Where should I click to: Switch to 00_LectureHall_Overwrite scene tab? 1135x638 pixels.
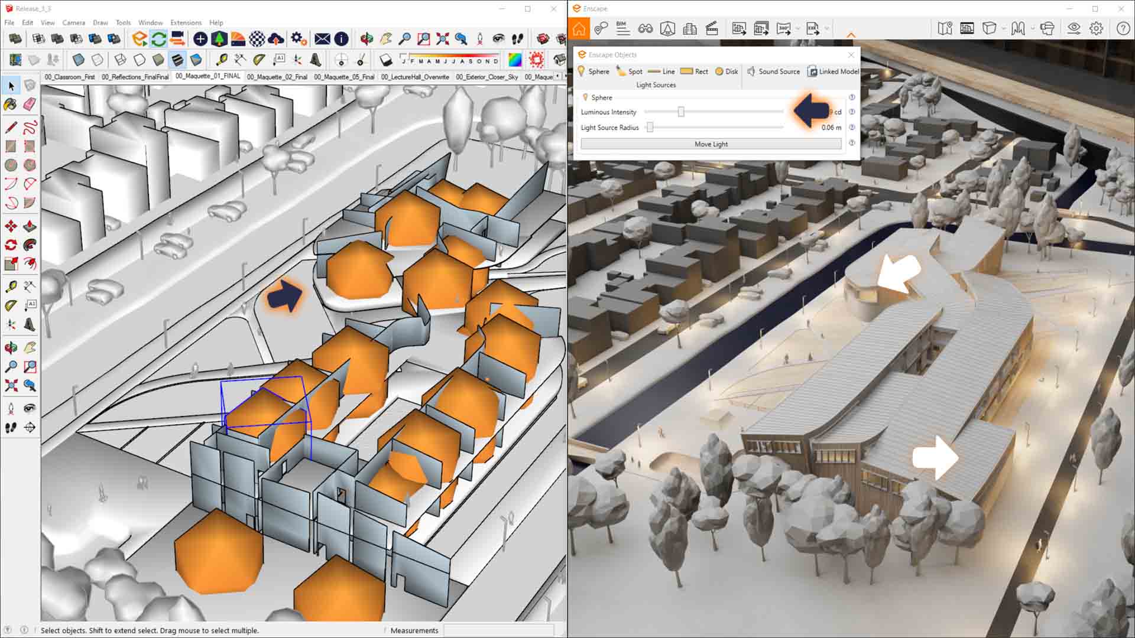[x=414, y=77]
